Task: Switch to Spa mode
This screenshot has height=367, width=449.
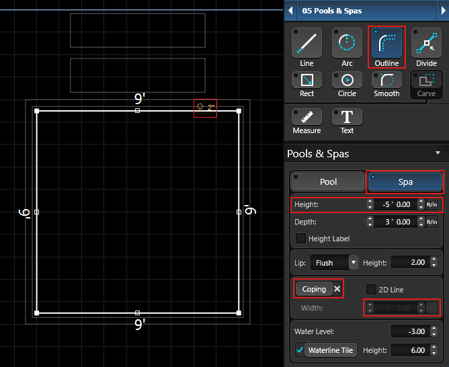Action: [x=405, y=181]
